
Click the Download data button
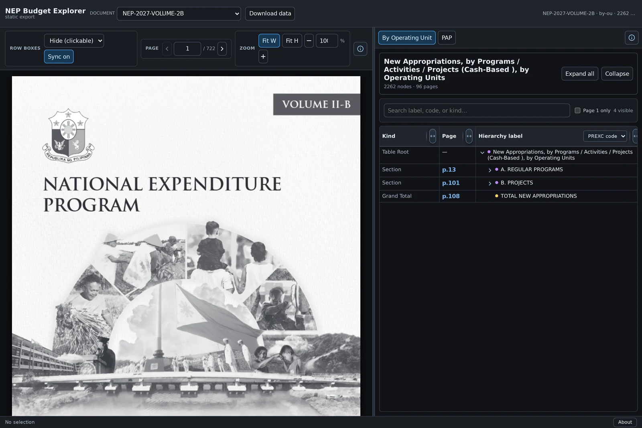270,13
